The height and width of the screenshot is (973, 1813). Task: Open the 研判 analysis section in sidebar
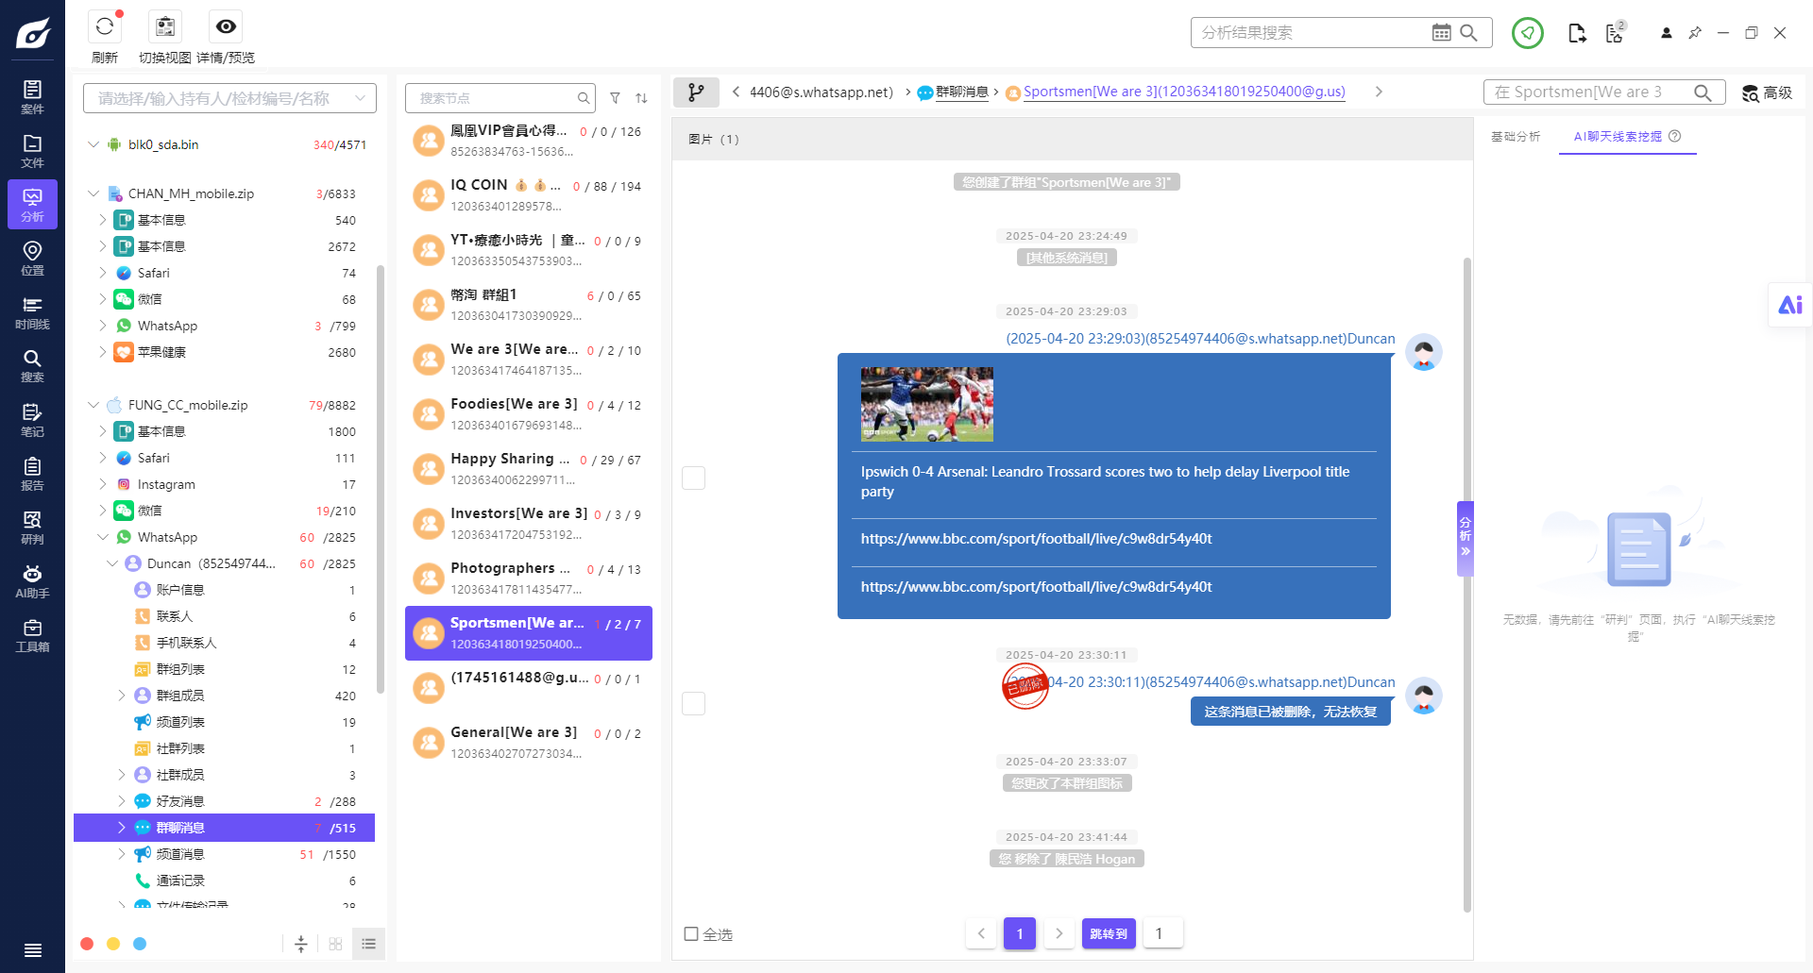(x=32, y=528)
